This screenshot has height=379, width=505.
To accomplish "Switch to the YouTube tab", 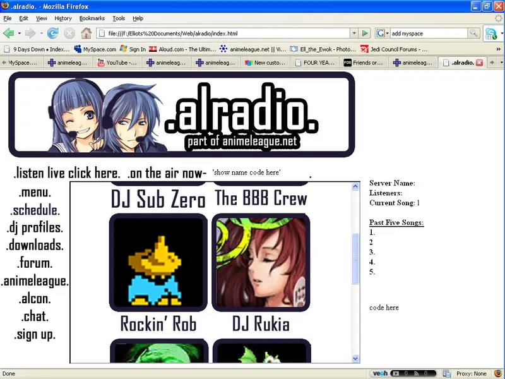I will (117, 63).
